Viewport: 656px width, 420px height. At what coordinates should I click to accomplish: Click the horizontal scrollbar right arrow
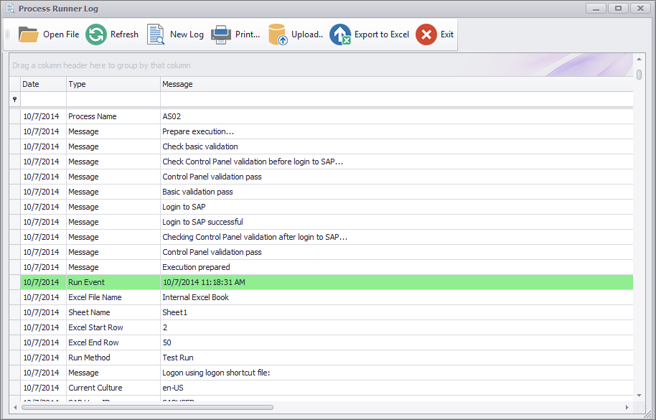[627, 407]
